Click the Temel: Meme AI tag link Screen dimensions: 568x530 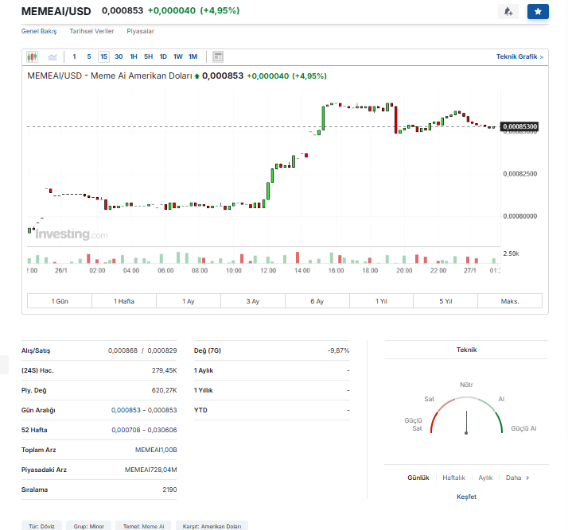(144, 526)
